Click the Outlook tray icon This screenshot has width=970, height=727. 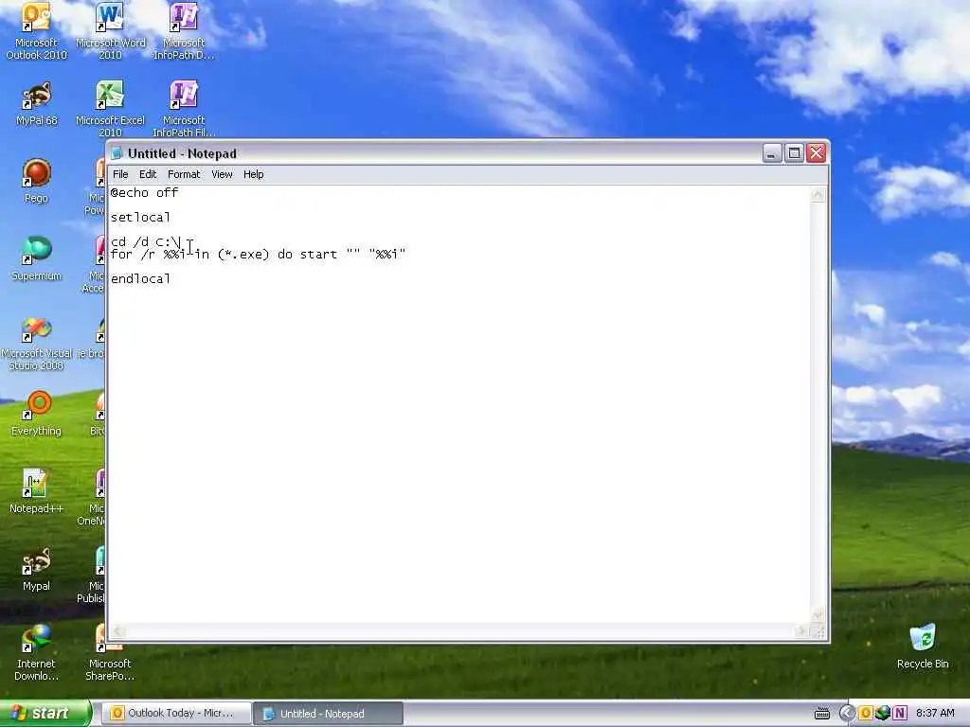[x=866, y=714]
